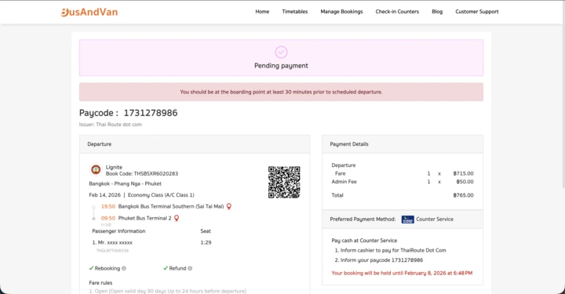Image resolution: width=565 pixels, height=294 pixels.
Task: Open Manage Bookings
Action: tap(341, 12)
